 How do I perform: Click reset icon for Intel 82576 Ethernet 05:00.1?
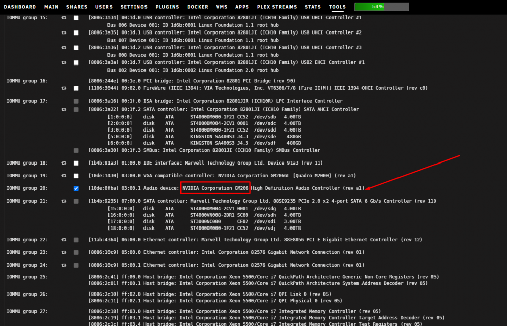[64, 265]
